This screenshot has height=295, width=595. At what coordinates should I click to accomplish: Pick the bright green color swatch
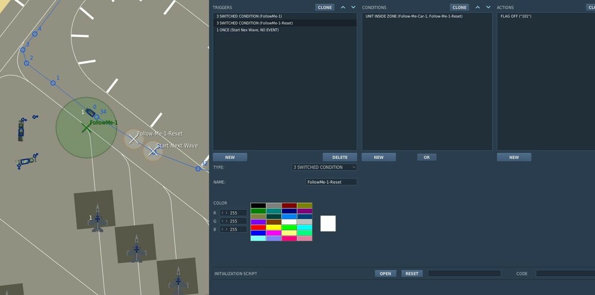point(289,228)
